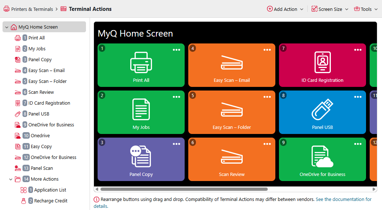This screenshot has width=382, height=210.
Task: Click the left arrow of the preview scrollbar
Action: pyautogui.click(x=97, y=189)
